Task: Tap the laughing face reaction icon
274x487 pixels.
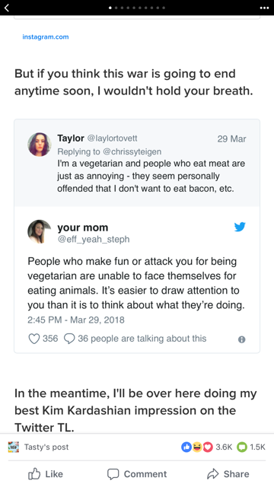Action: pyautogui.click(x=197, y=447)
